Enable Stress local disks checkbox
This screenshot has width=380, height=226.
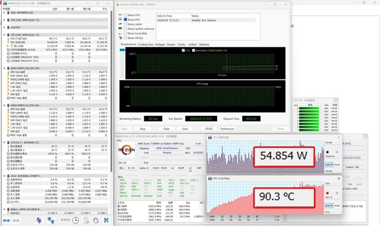[x=125, y=33]
